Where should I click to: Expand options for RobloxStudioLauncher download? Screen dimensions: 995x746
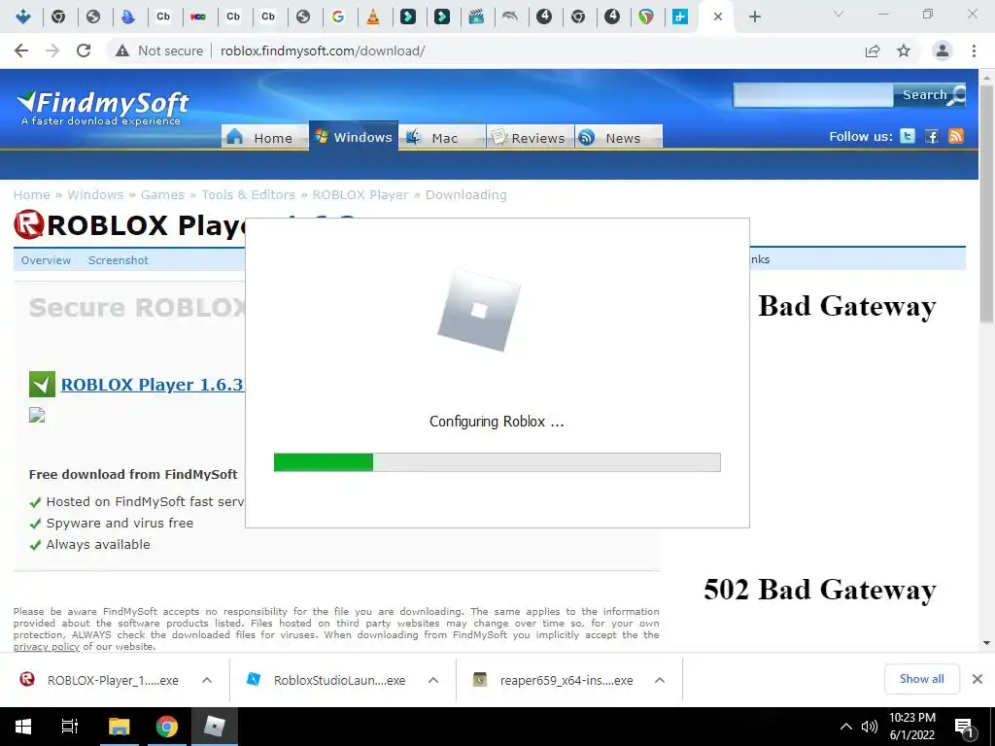coord(433,680)
